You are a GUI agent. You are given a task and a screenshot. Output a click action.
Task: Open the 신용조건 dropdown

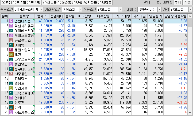pyautogui.click(x=120, y=9)
